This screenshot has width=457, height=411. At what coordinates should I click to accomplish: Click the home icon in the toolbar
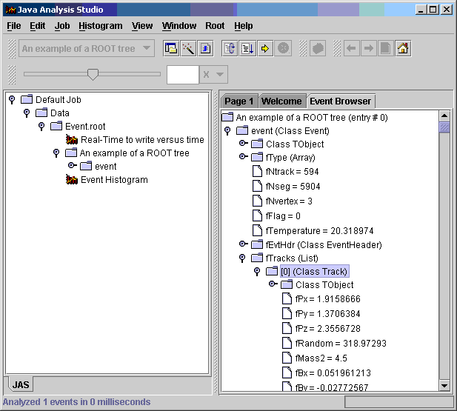pyautogui.click(x=403, y=49)
